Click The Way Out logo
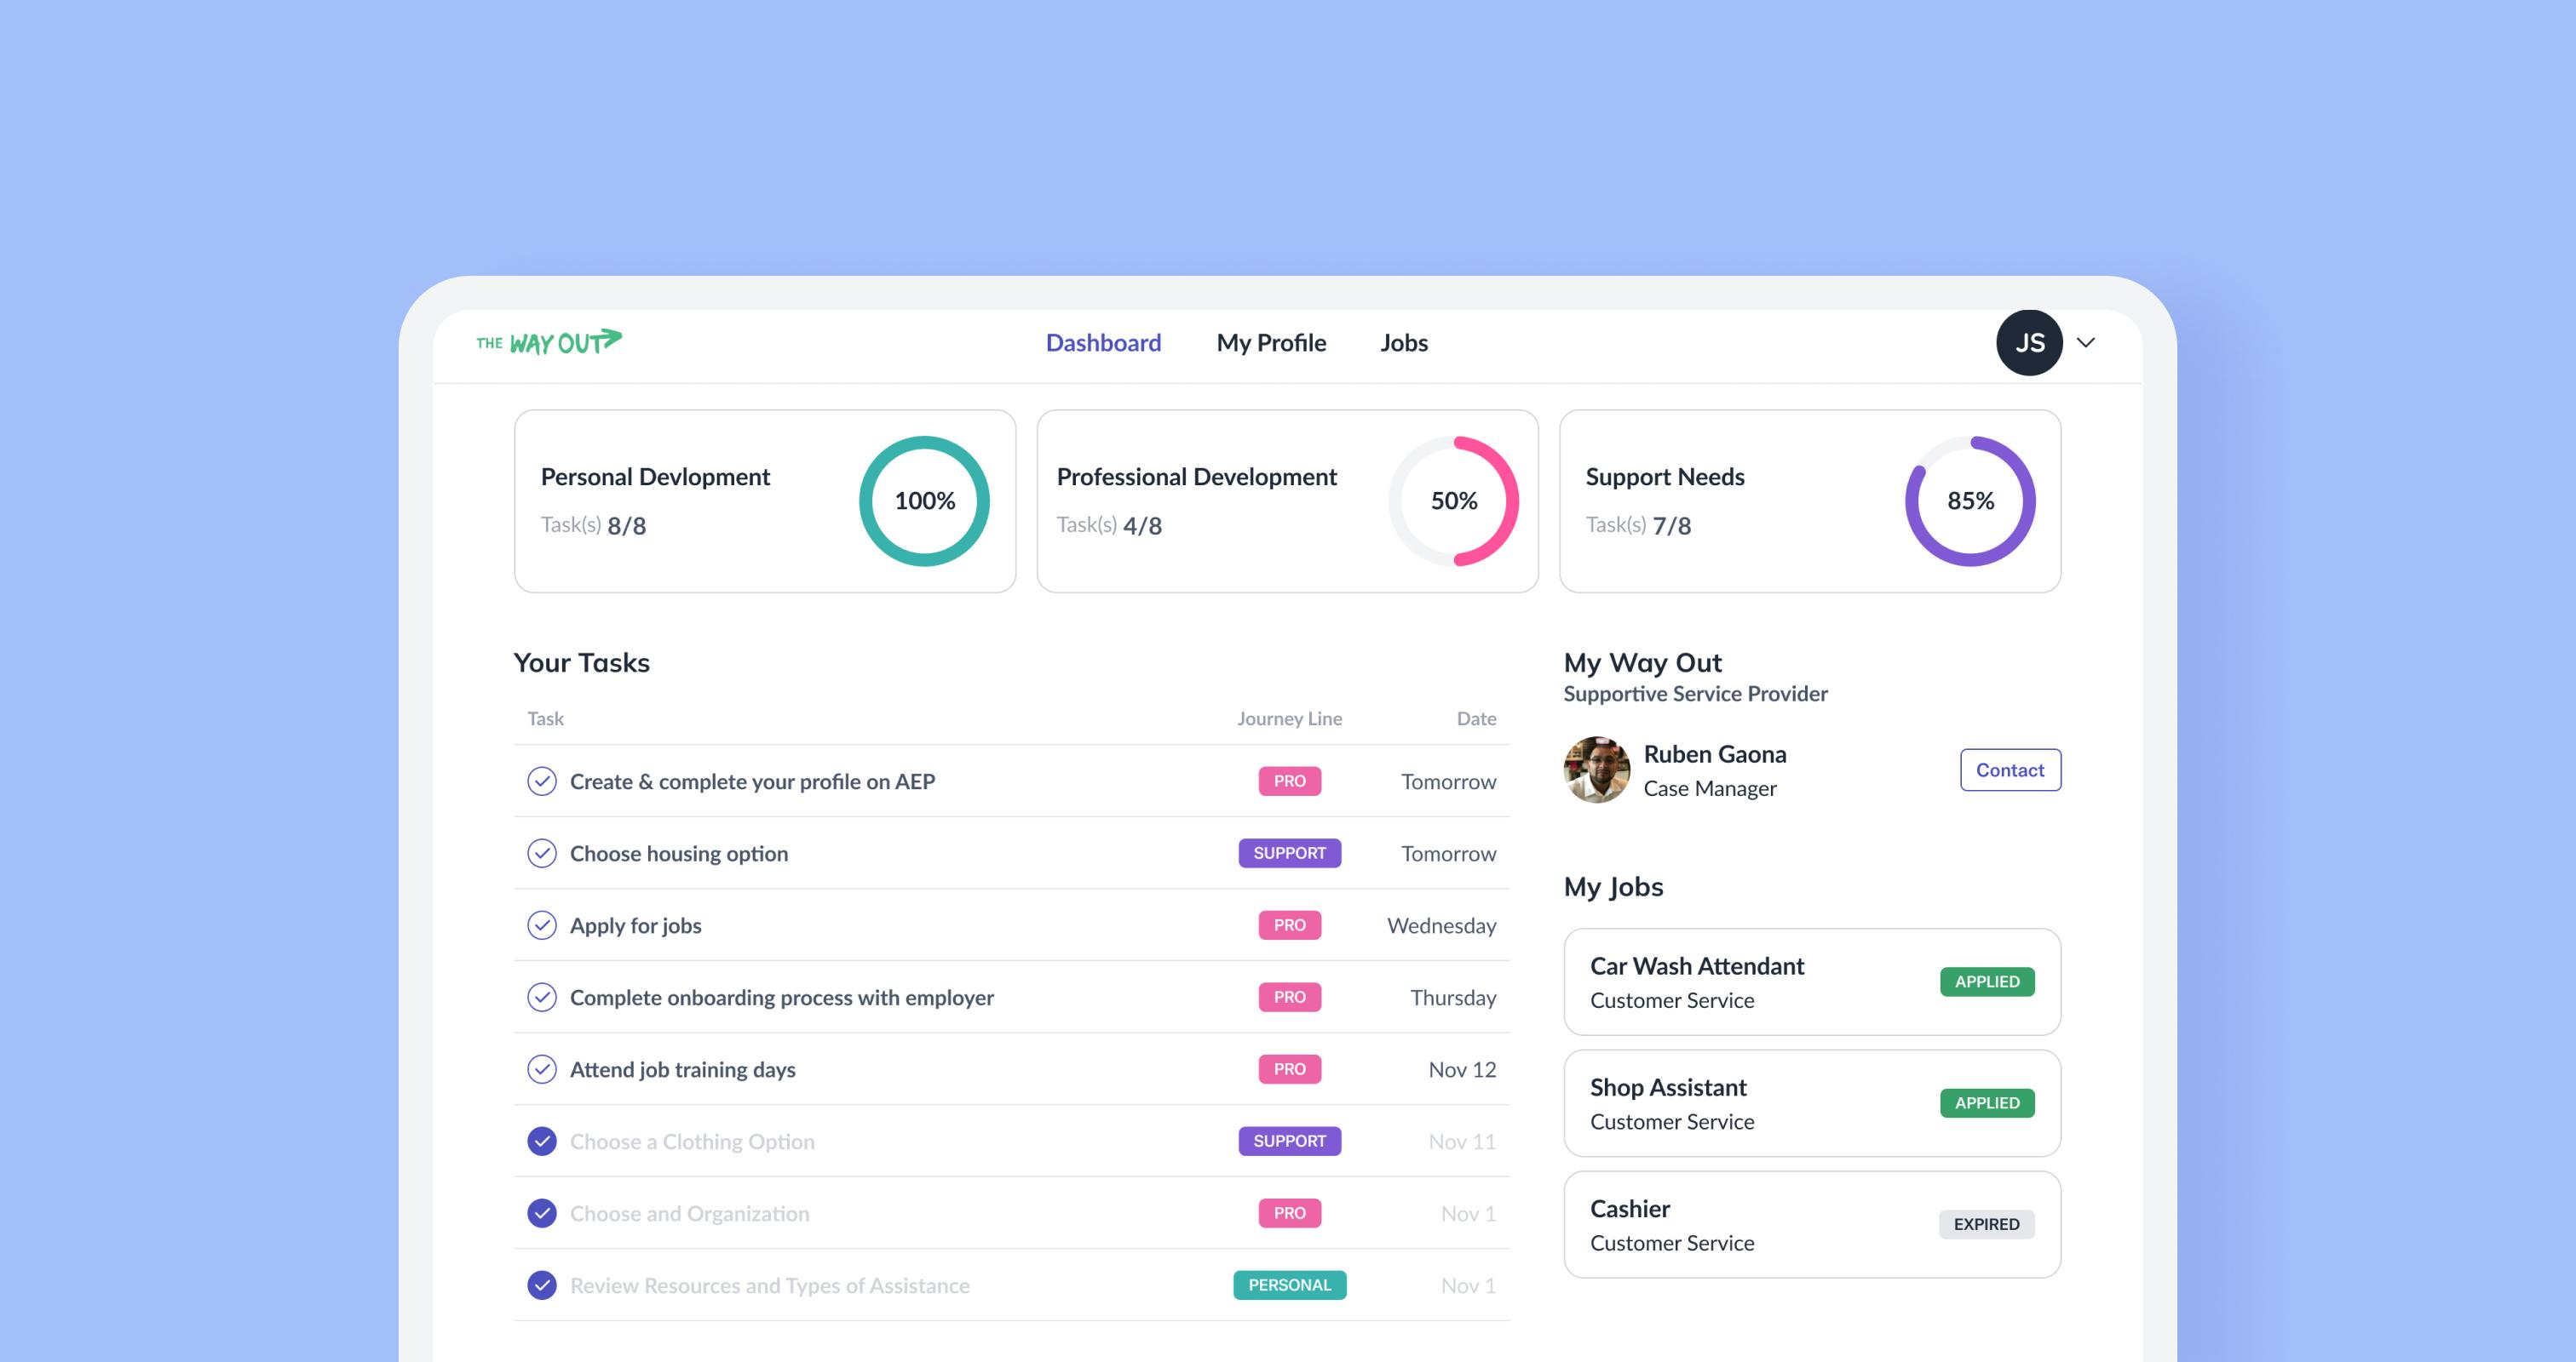Screen dimensions: 2576x1362 click(549, 343)
